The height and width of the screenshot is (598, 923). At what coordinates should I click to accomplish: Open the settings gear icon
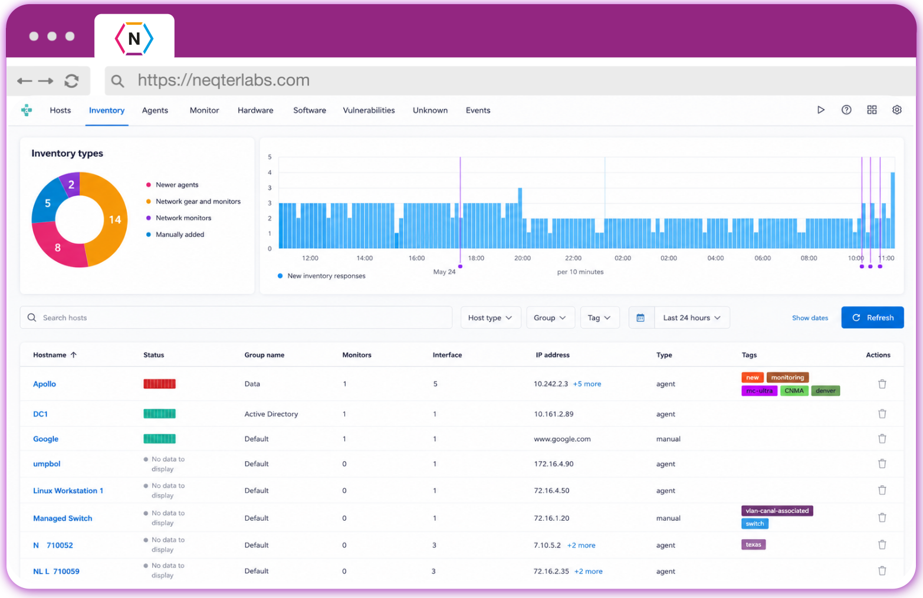coord(897,110)
